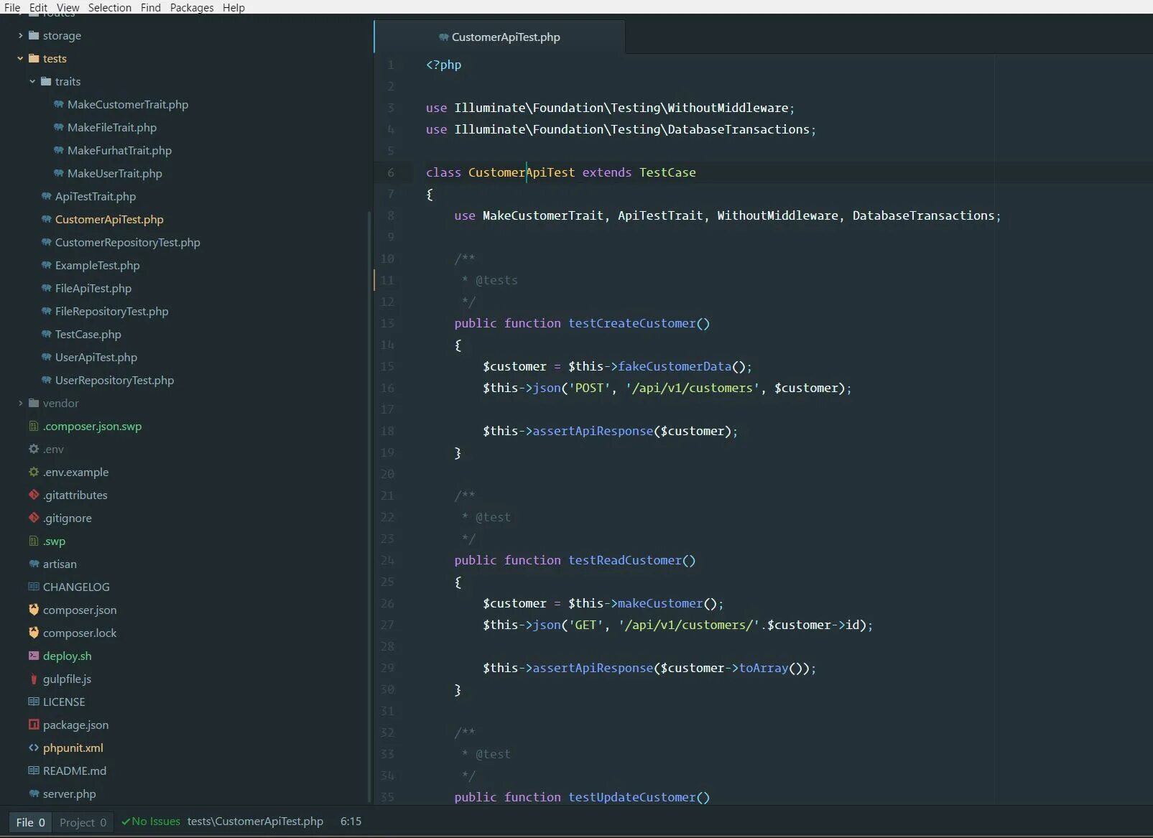Open the .swp file
Image resolution: width=1153 pixels, height=838 pixels.
[54, 541]
